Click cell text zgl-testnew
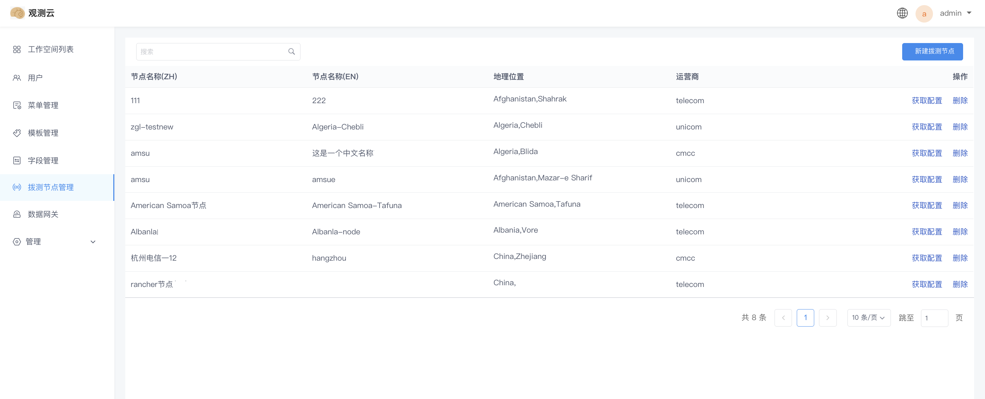The height and width of the screenshot is (399, 985). coord(152,127)
